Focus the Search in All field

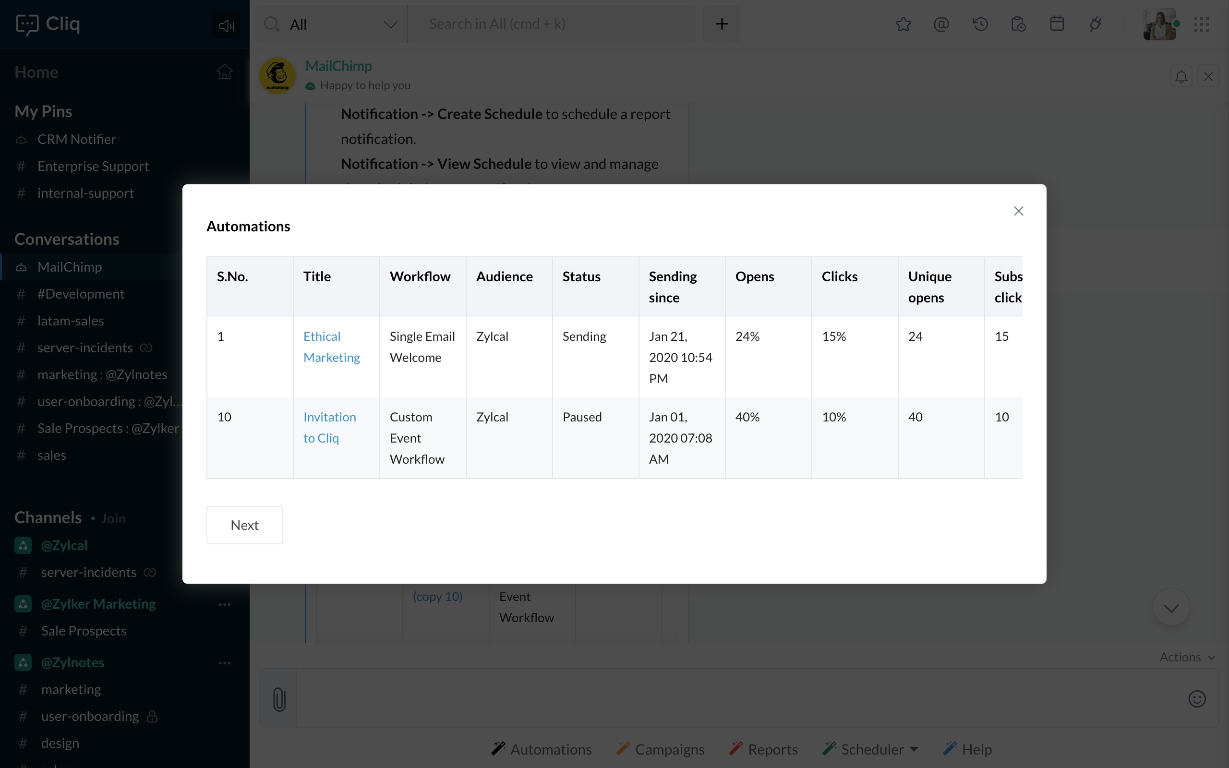552,24
